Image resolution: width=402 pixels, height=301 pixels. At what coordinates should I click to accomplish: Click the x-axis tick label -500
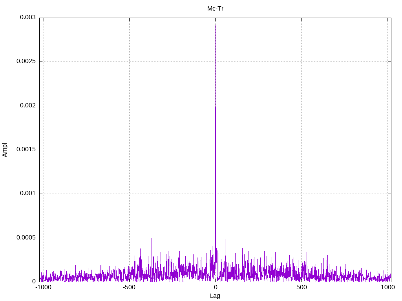129,287
